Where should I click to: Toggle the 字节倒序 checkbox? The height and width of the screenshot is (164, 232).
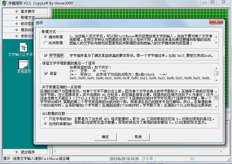click(x=46, y=55)
